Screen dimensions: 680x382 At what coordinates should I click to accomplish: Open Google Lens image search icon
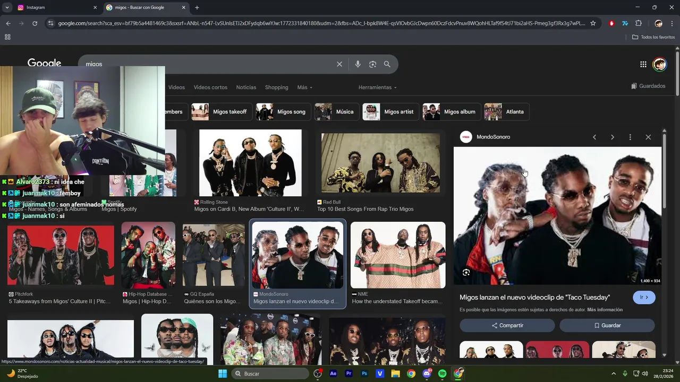[372, 64]
